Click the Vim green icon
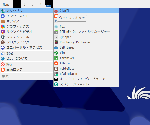Screen dimensions: 150x125 click(x=56, y=53)
